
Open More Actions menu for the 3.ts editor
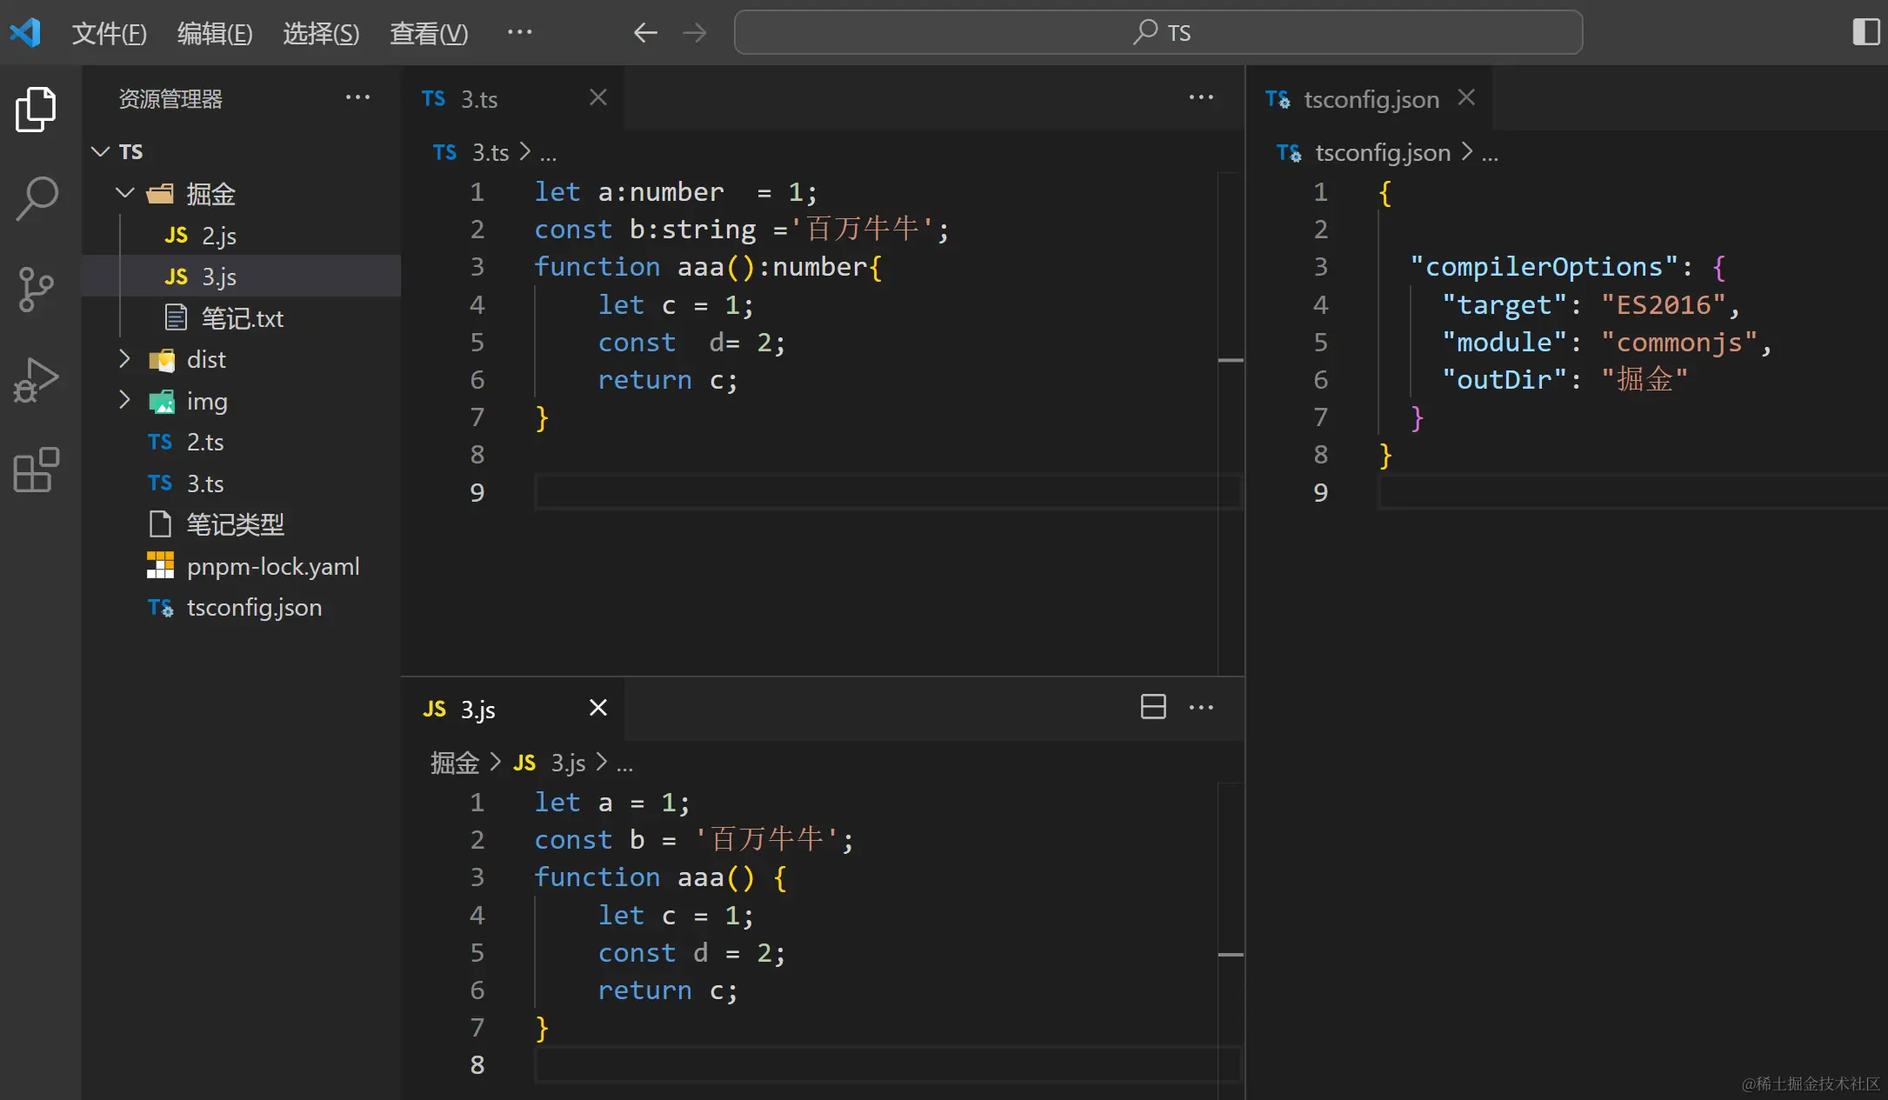click(1201, 97)
